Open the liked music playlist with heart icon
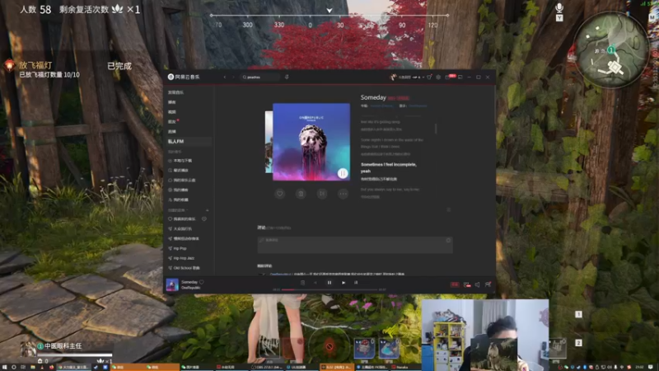The height and width of the screenshot is (371, 659). (x=182, y=218)
